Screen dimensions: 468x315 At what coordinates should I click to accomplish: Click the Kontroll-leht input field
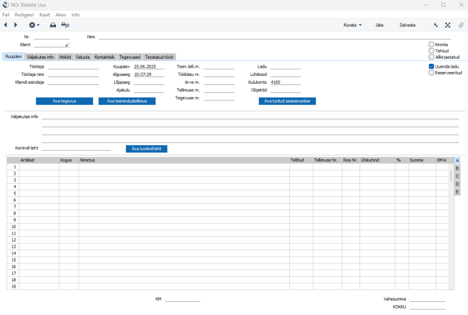pos(76,148)
